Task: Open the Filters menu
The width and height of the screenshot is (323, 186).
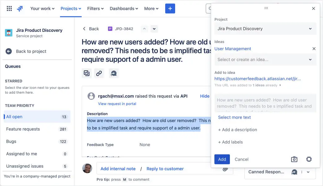Action: [95, 8]
